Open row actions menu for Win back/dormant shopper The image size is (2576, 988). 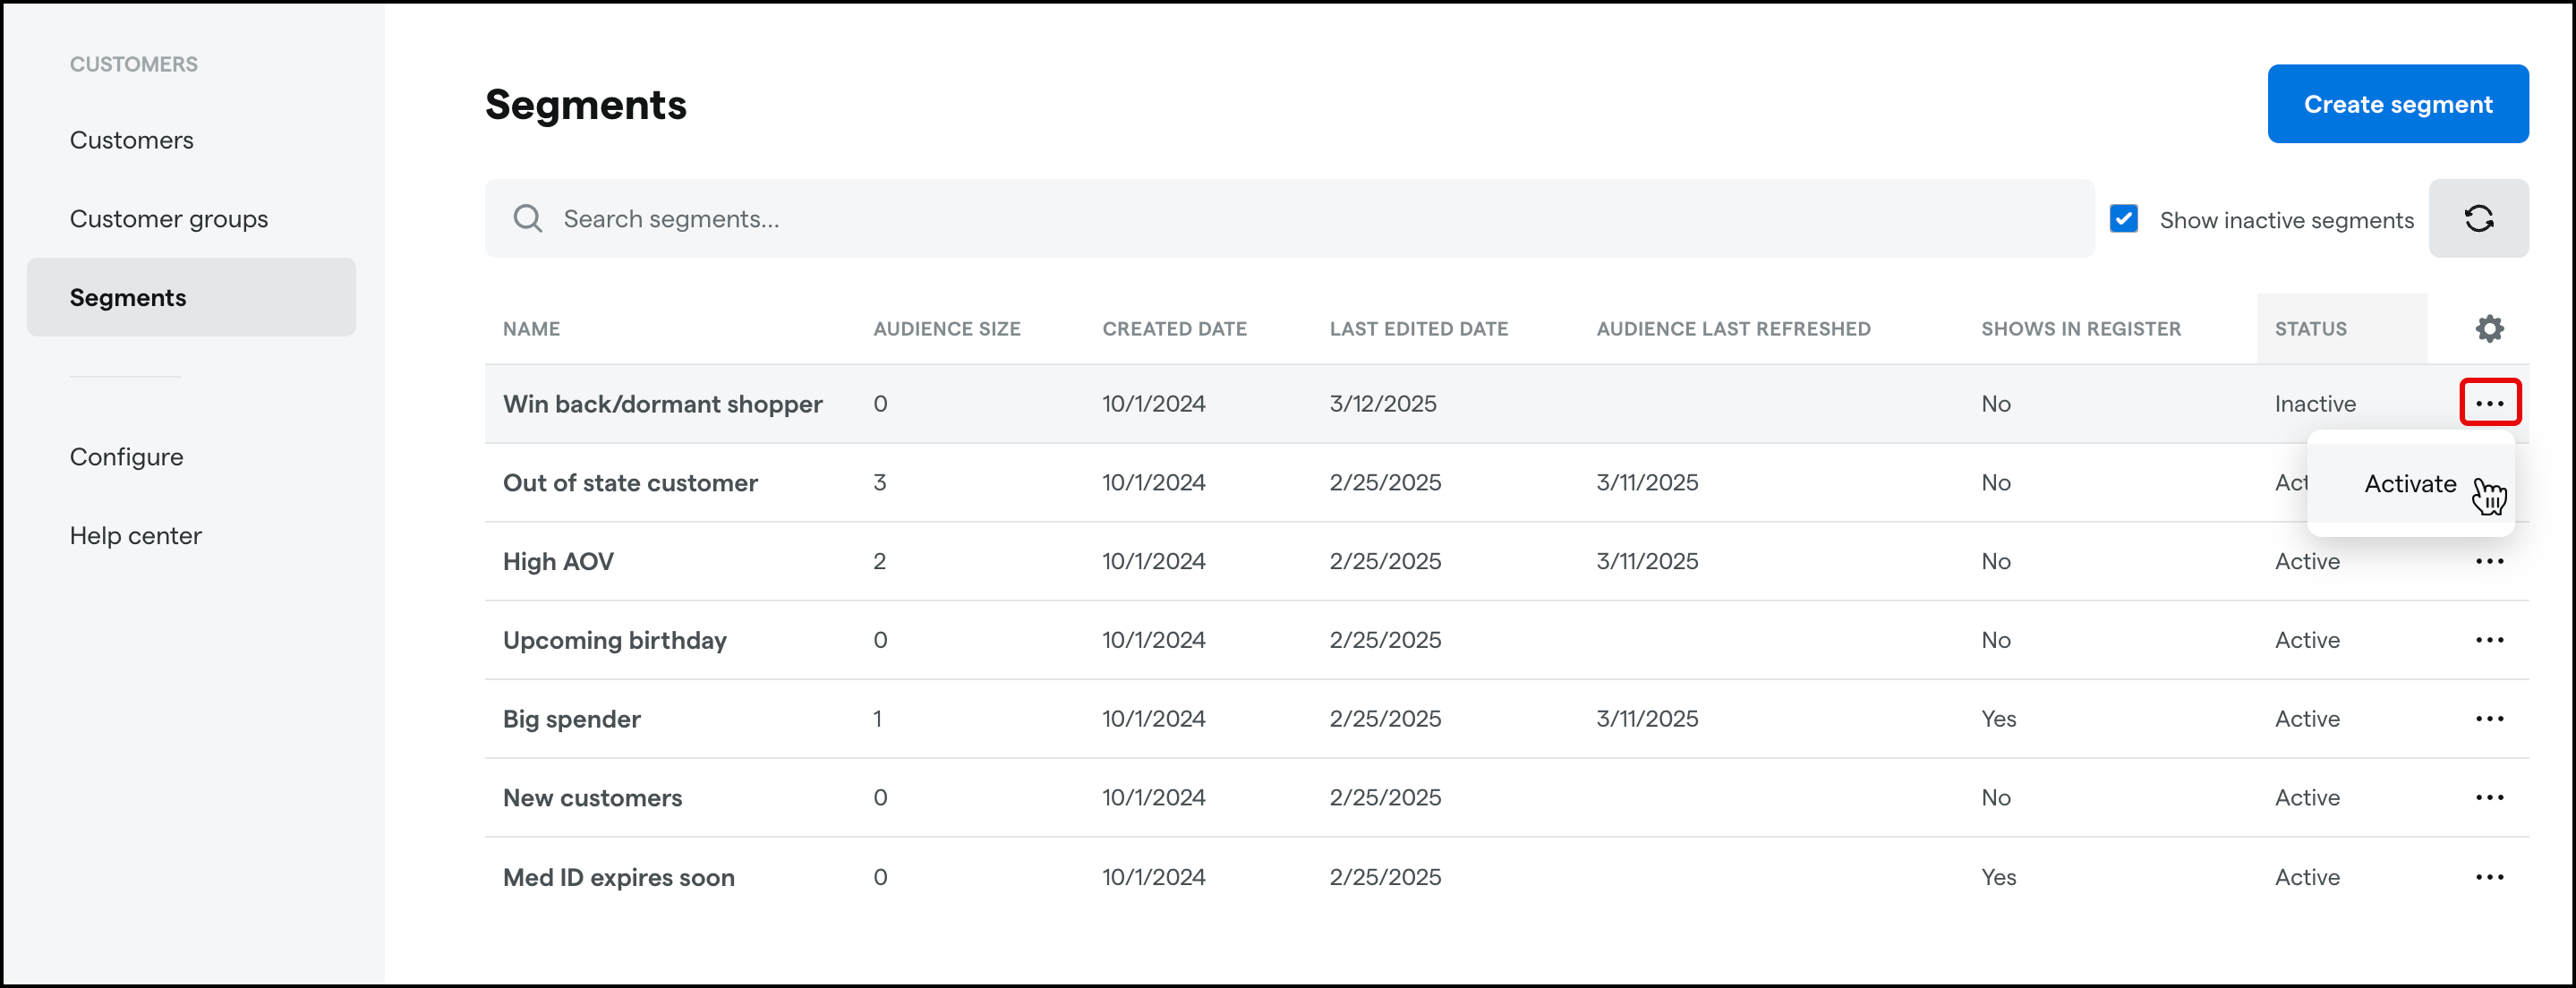(2490, 402)
